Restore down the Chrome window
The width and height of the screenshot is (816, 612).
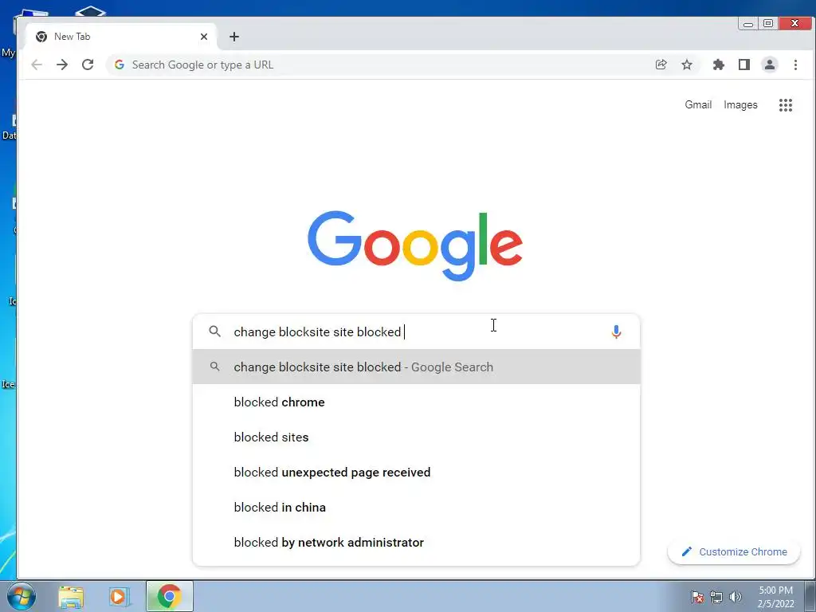[768, 23]
